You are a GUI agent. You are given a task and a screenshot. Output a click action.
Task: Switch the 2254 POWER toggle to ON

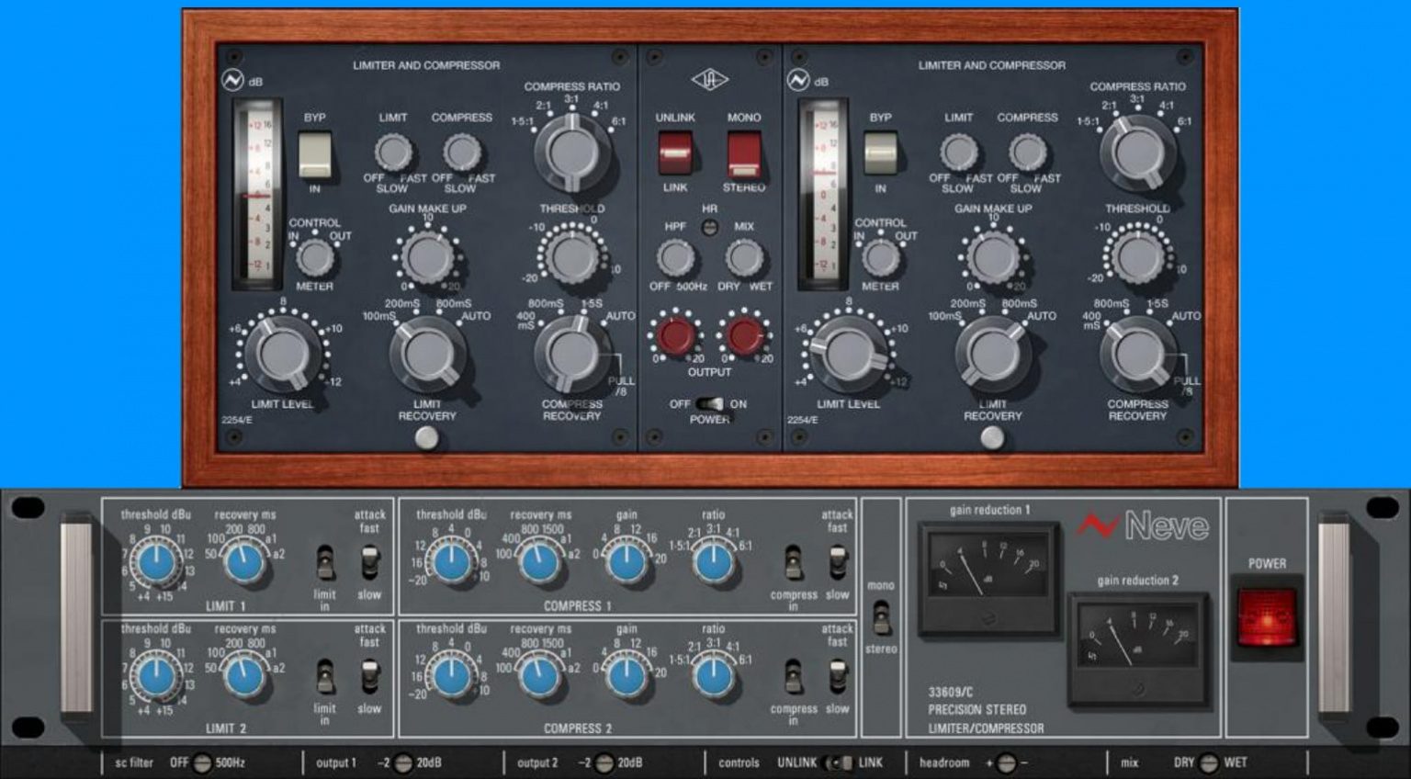click(710, 403)
